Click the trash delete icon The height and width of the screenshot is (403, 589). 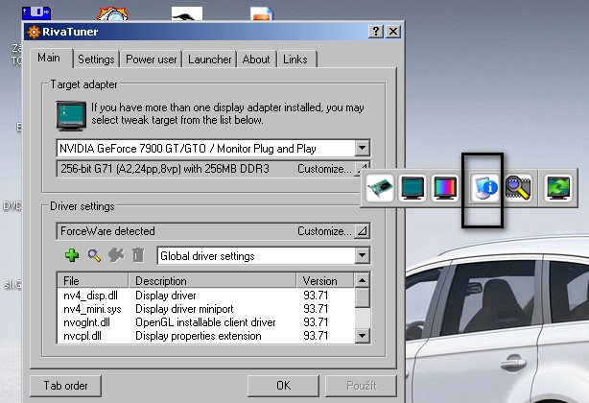click(138, 255)
